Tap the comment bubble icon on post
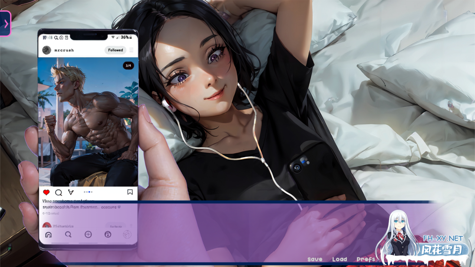This screenshot has height=267, width=475. (59, 192)
